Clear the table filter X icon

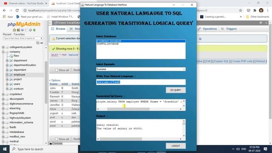[41, 38]
